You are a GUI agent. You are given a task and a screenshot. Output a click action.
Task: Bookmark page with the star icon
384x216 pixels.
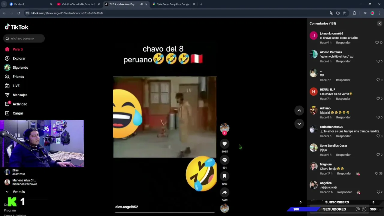[344, 13]
